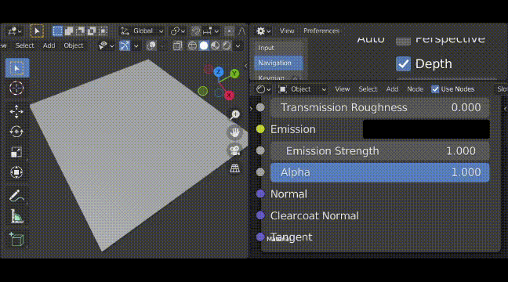508x282 pixels.
Task: Open the proportional editing falloff icon
Action: point(241,31)
